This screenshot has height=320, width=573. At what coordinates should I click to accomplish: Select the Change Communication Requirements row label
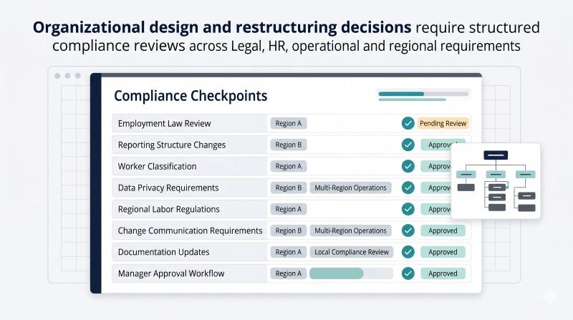coord(190,231)
